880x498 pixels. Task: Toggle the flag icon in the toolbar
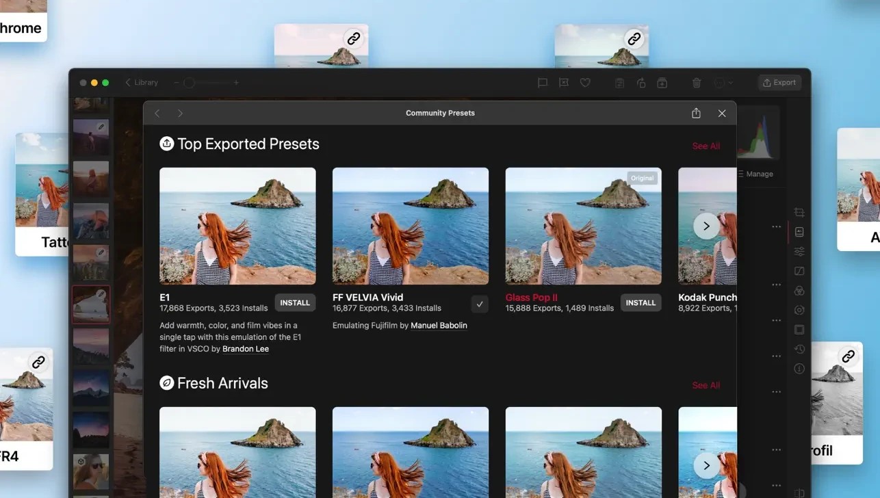click(x=543, y=83)
